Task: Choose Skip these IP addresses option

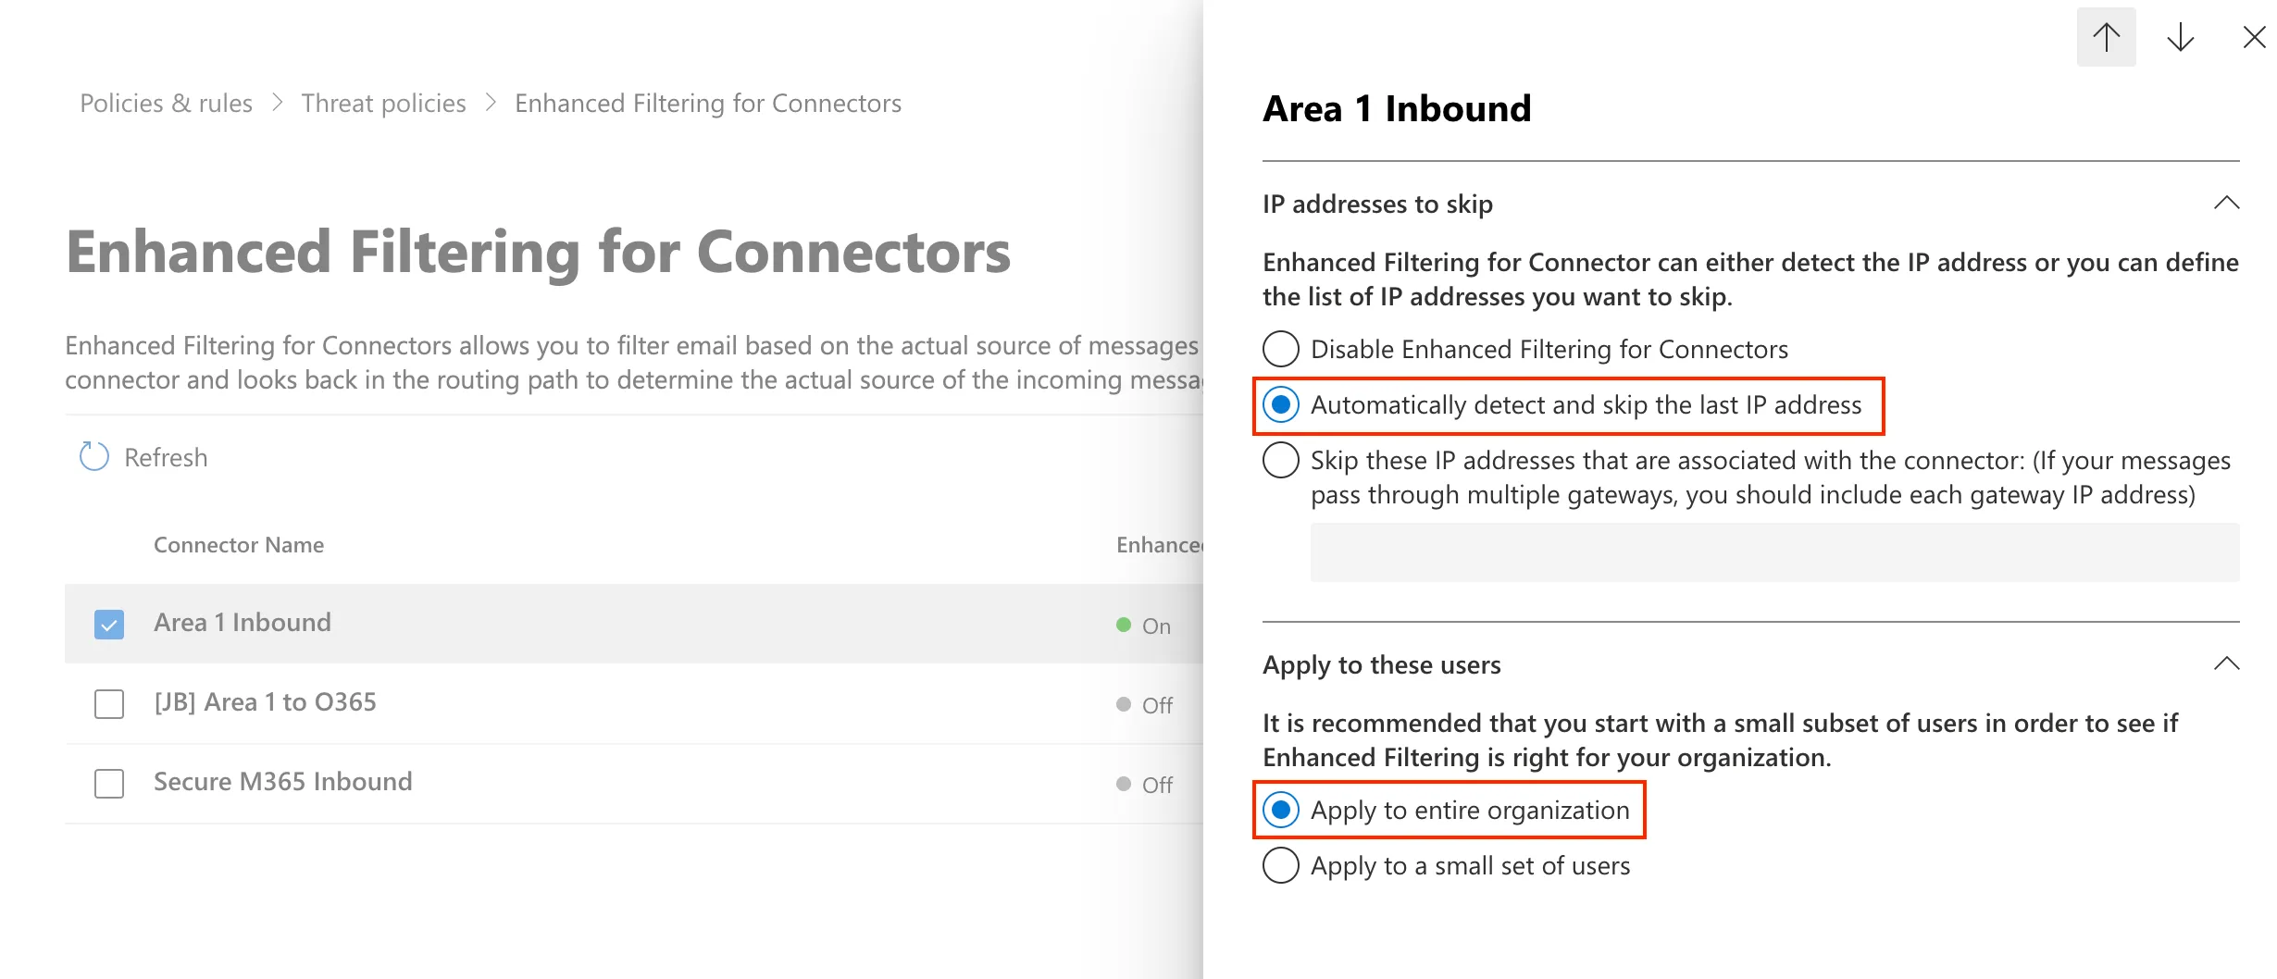Action: coord(1280,460)
